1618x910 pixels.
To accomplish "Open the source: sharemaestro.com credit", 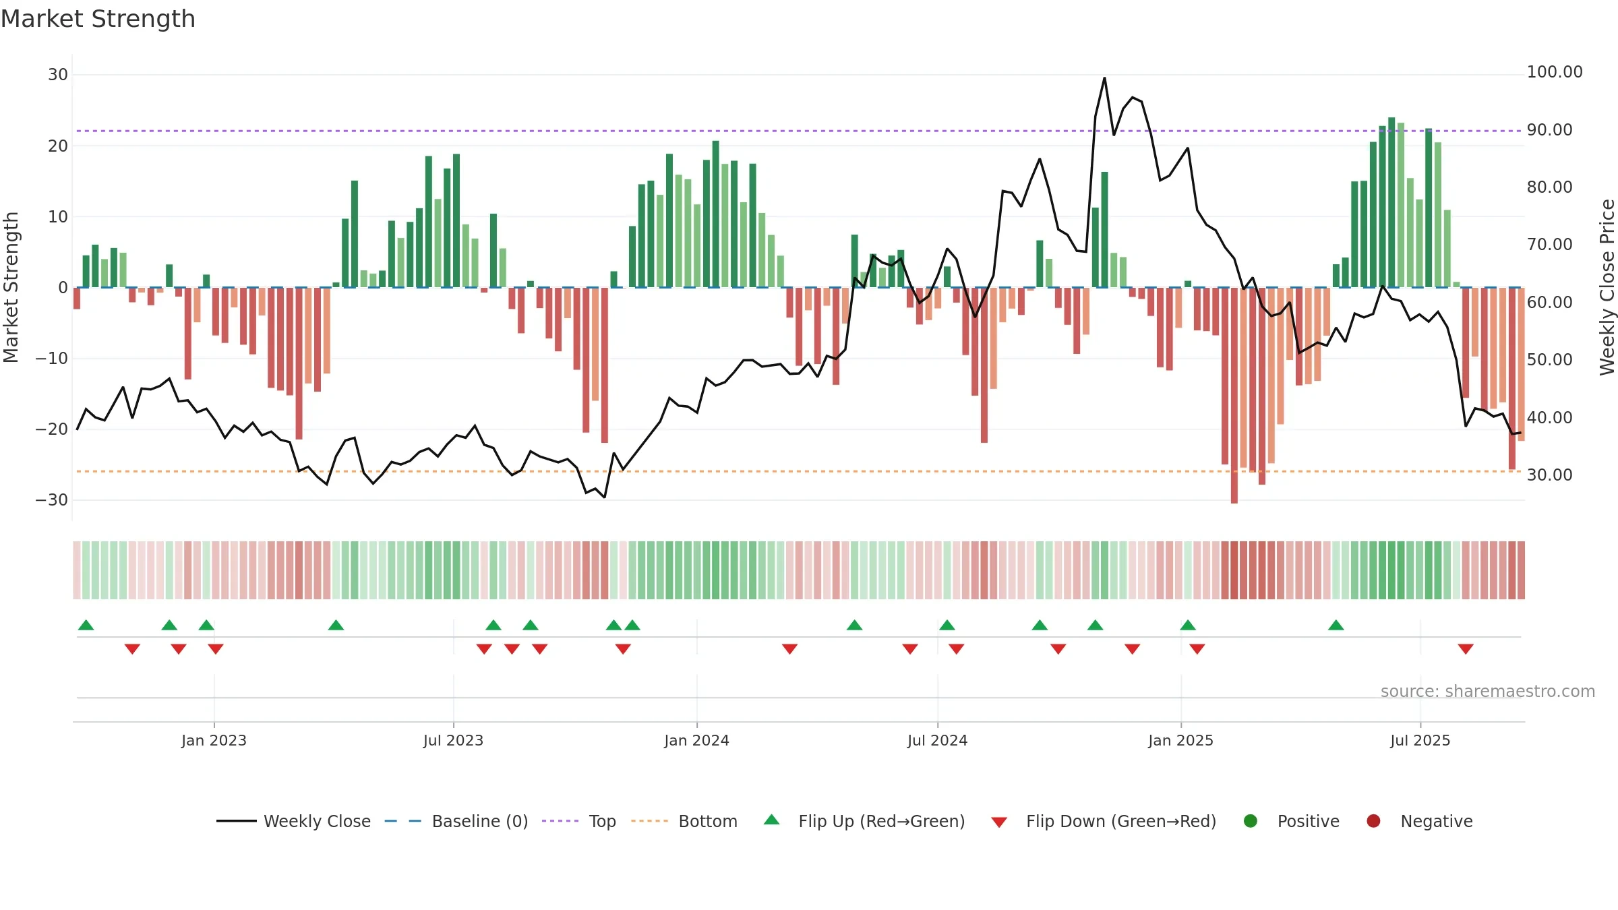I will (1488, 692).
